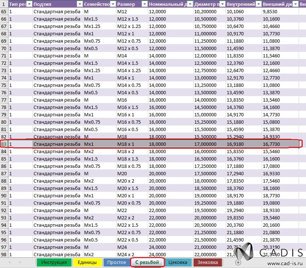Image resolution: width=306 pixels, height=268 pixels.
Task: Select row header 98
Action: [4, 254]
